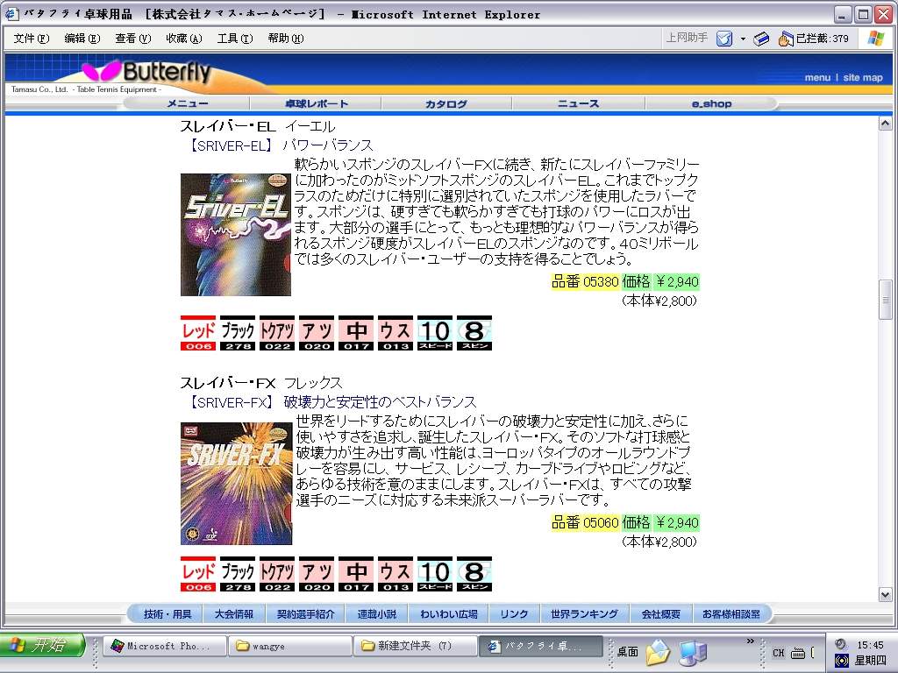Open the 开始 Start menu
Image resolution: width=898 pixels, height=673 pixels.
coord(42,646)
